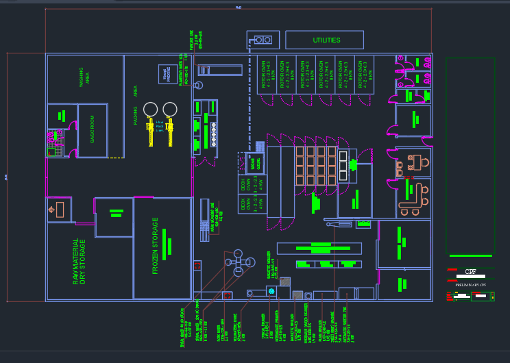This screenshot has height=363, width=510.
Task: Select the FROZEN STORAGE room text
Action: (x=156, y=247)
